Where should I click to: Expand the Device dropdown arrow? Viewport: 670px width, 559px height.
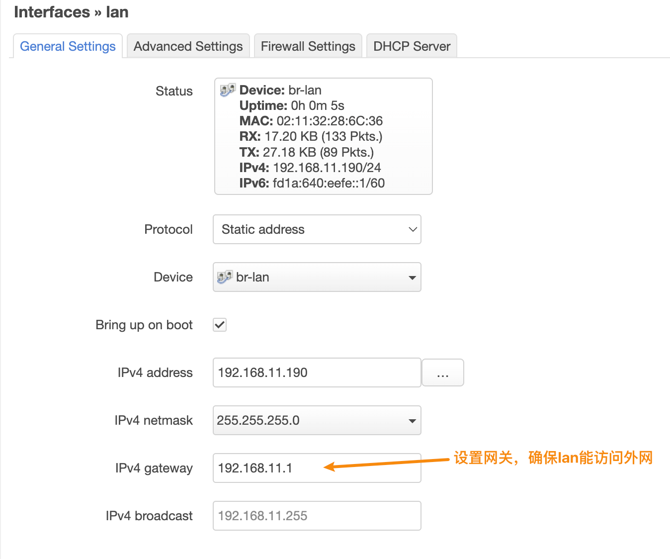[412, 278]
